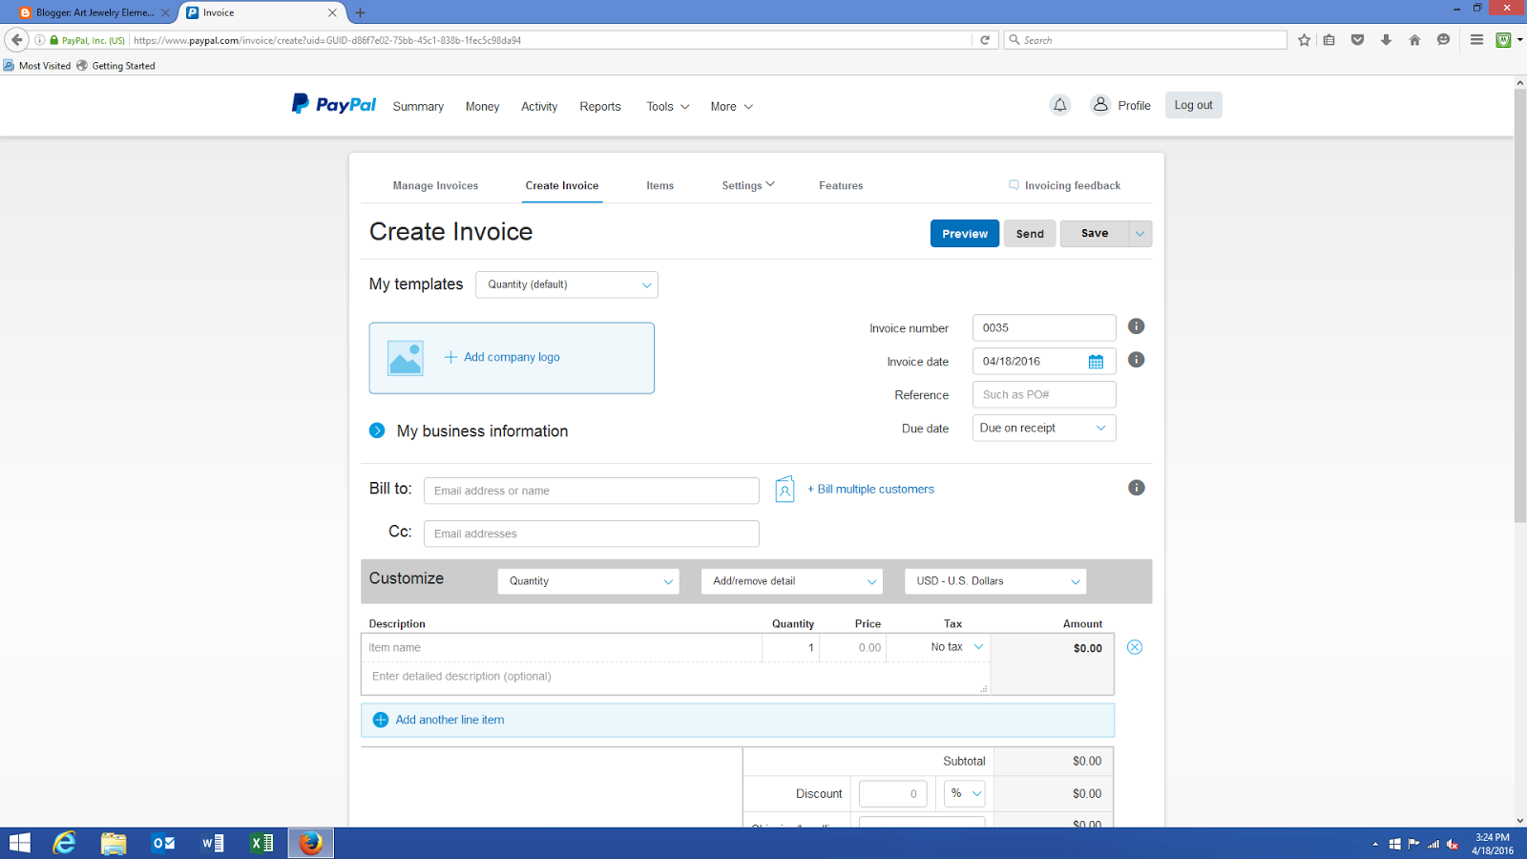Click the Bill multiple customers link

tap(870, 489)
